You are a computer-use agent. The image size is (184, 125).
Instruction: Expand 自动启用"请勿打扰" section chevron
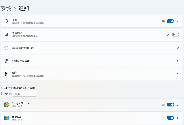click(178, 48)
